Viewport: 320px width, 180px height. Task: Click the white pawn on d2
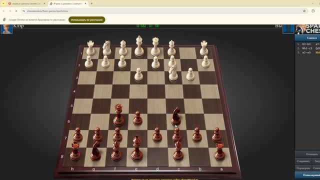tap(155, 62)
